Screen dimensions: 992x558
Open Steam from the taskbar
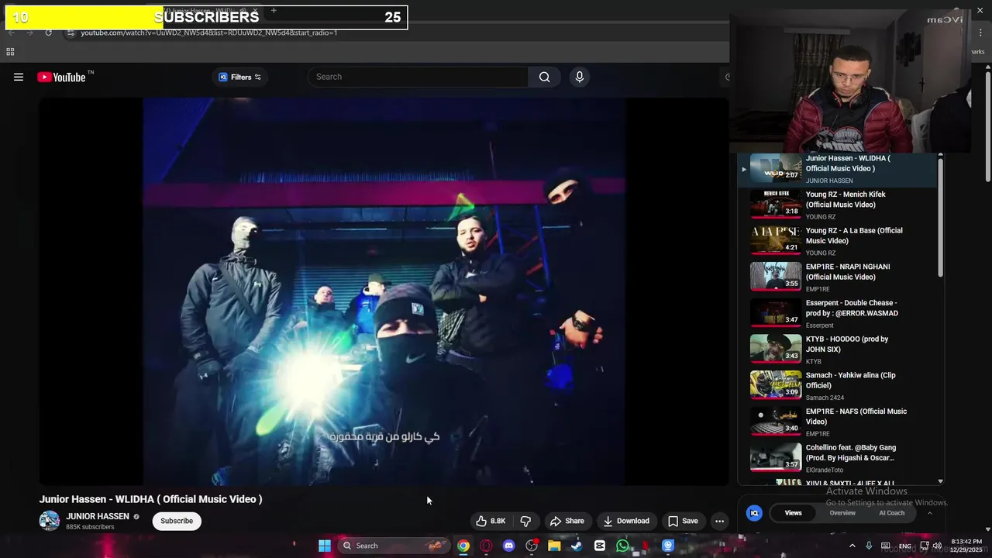[577, 546]
